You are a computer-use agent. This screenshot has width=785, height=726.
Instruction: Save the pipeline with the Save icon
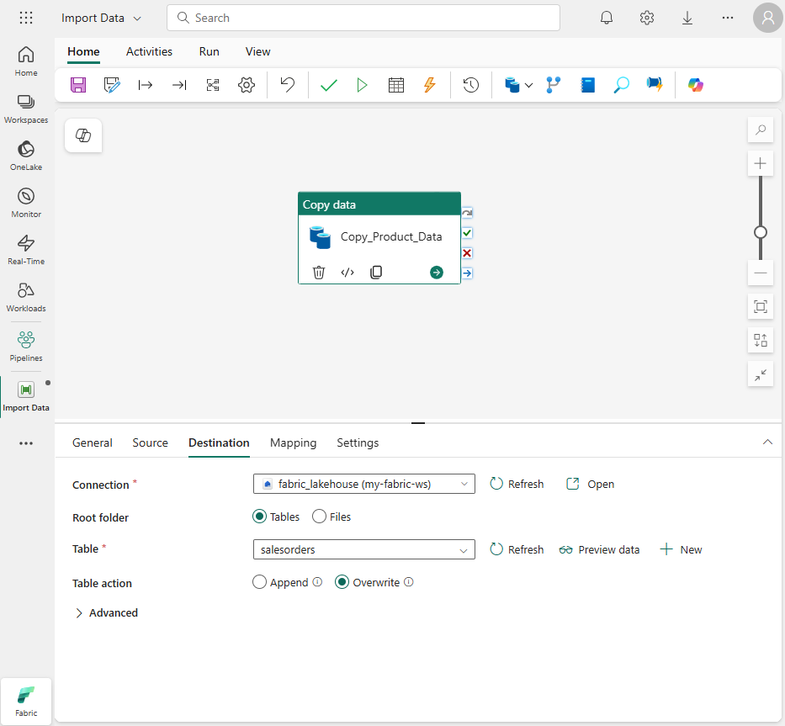77,84
